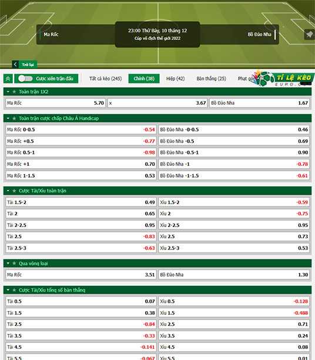Star the Châu Á Handicap section
The image size is (315, 360).
(14, 118)
